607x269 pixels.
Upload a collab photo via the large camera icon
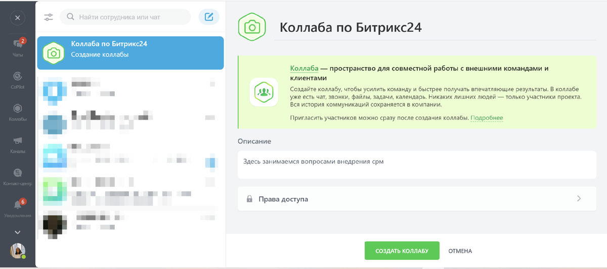(252, 26)
